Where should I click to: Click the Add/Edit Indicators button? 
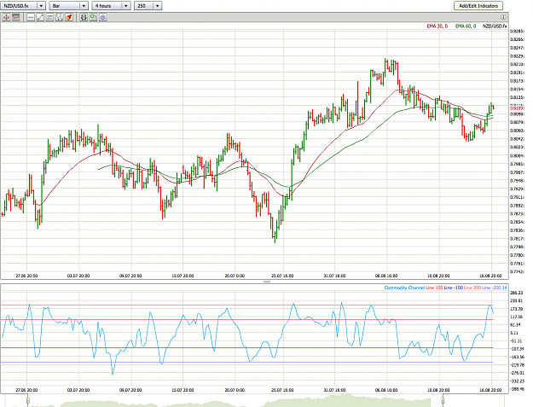coord(478,6)
